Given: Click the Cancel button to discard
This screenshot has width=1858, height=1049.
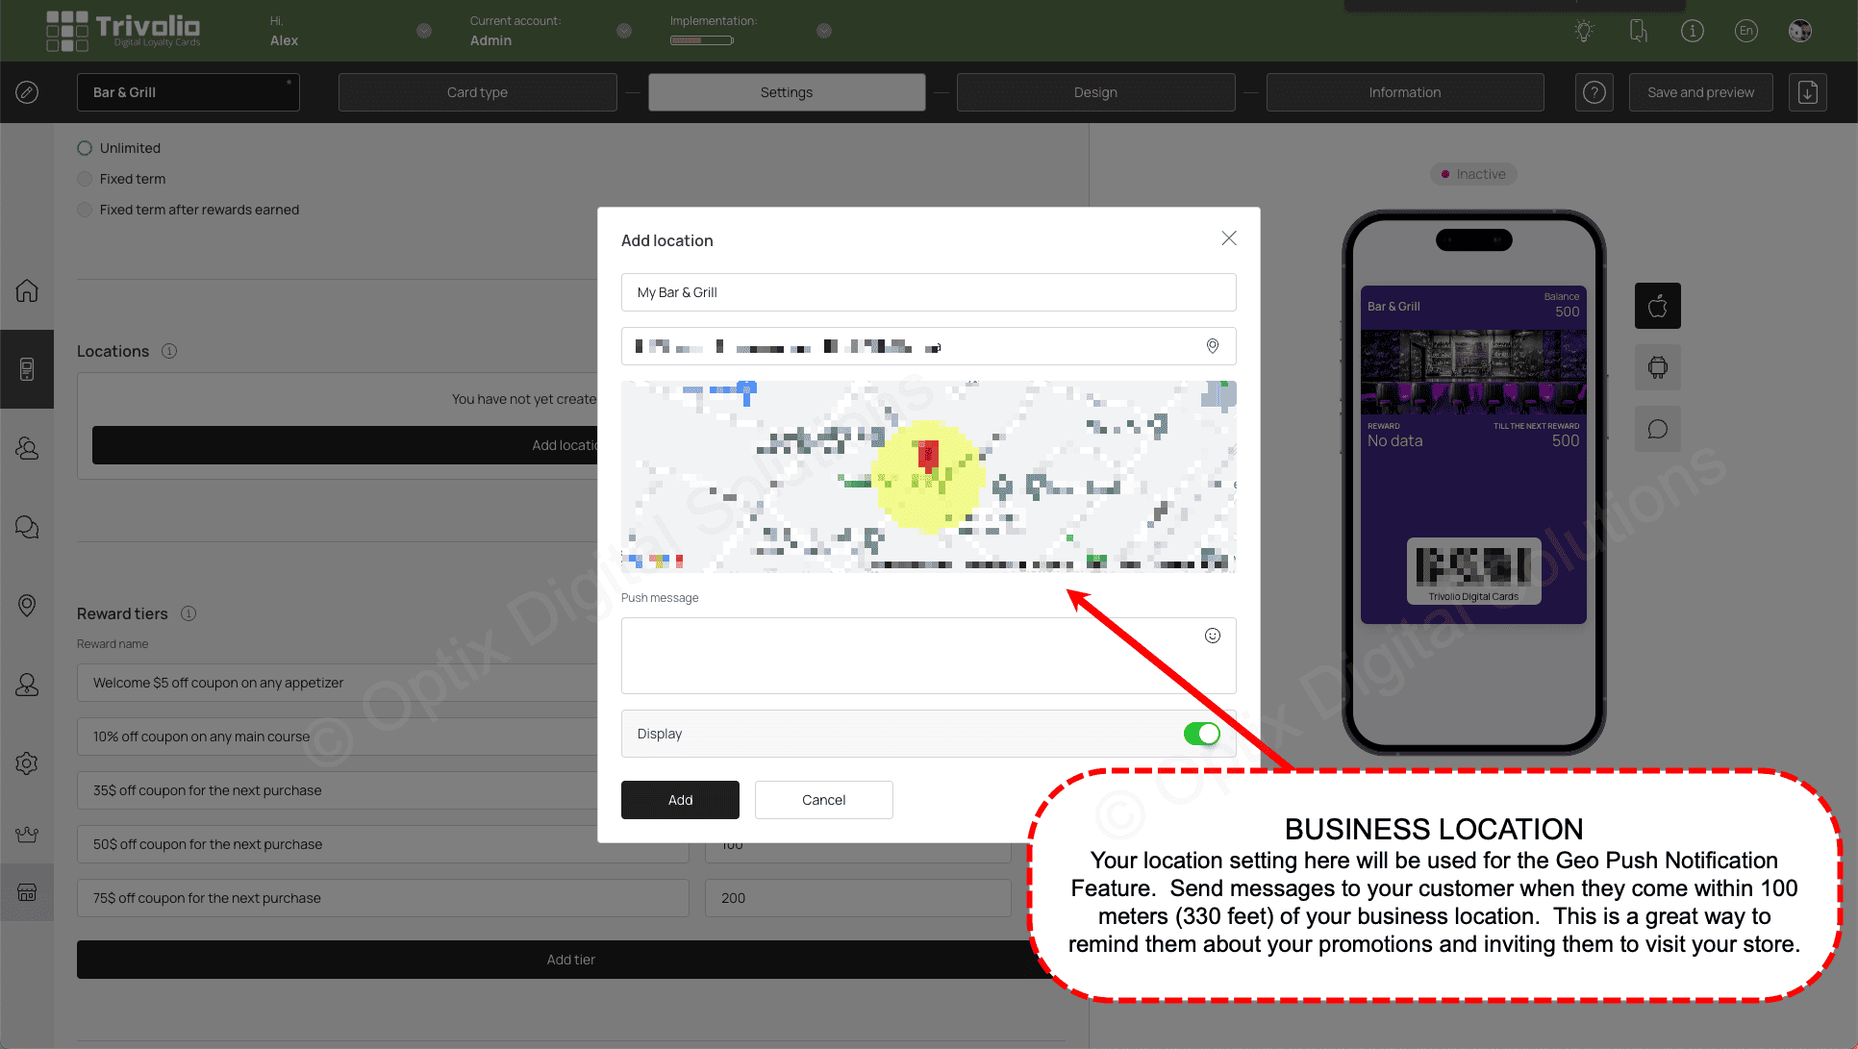Looking at the screenshot, I should 823,799.
